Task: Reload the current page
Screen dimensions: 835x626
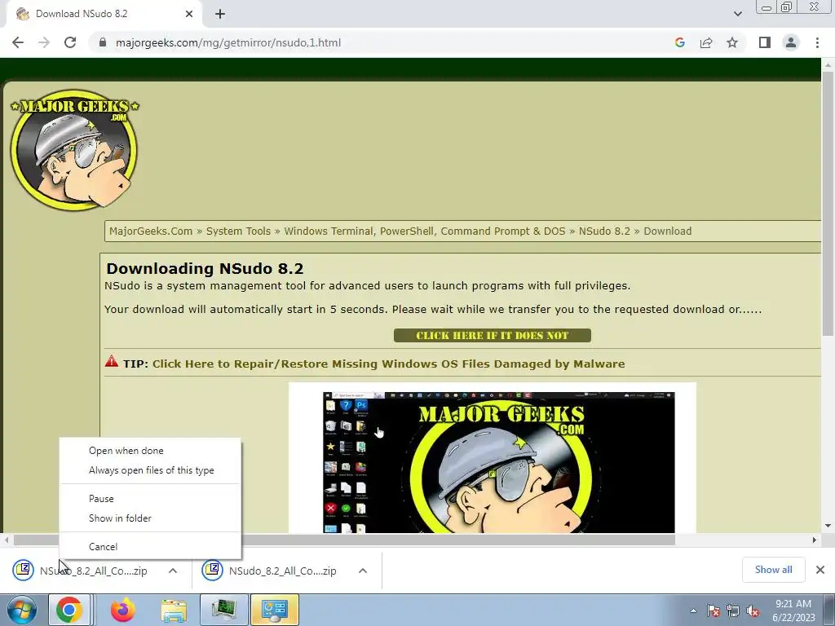Action: point(70,42)
